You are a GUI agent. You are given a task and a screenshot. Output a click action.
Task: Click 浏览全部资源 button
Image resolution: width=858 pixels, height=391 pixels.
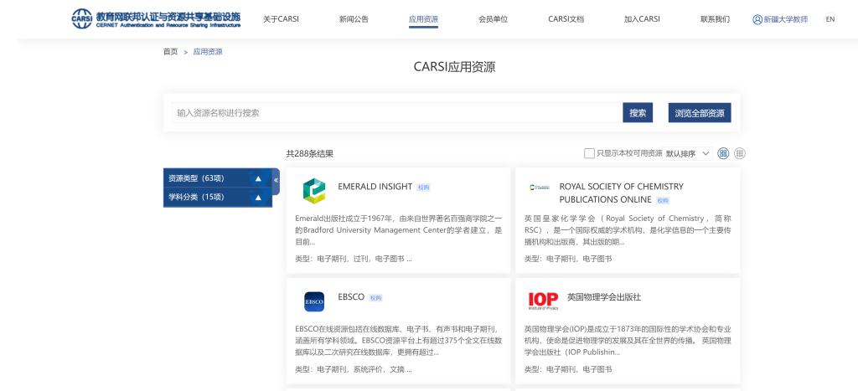click(x=700, y=113)
